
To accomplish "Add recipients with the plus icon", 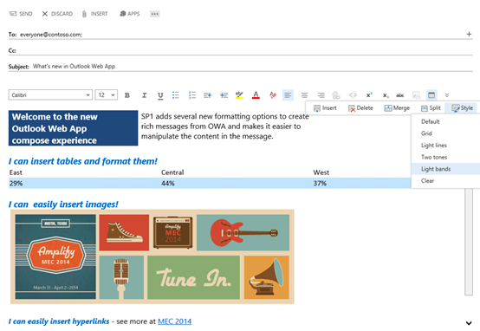I will pyautogui.click(x=469, y=34).
